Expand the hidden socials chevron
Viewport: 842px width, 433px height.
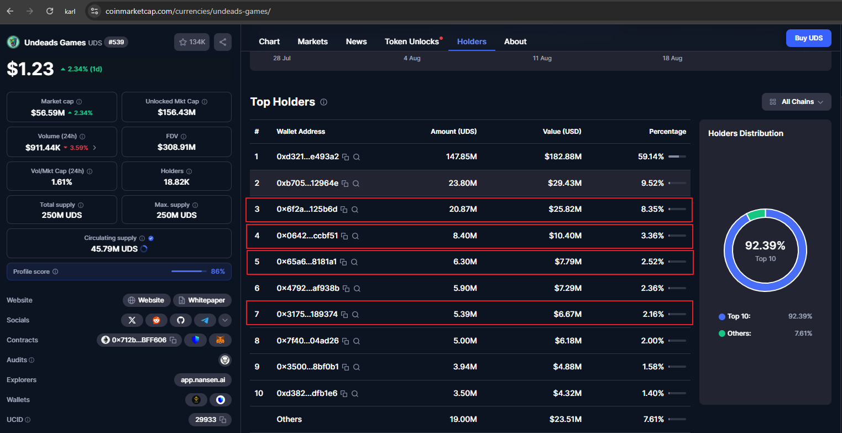tap(225, 320)
